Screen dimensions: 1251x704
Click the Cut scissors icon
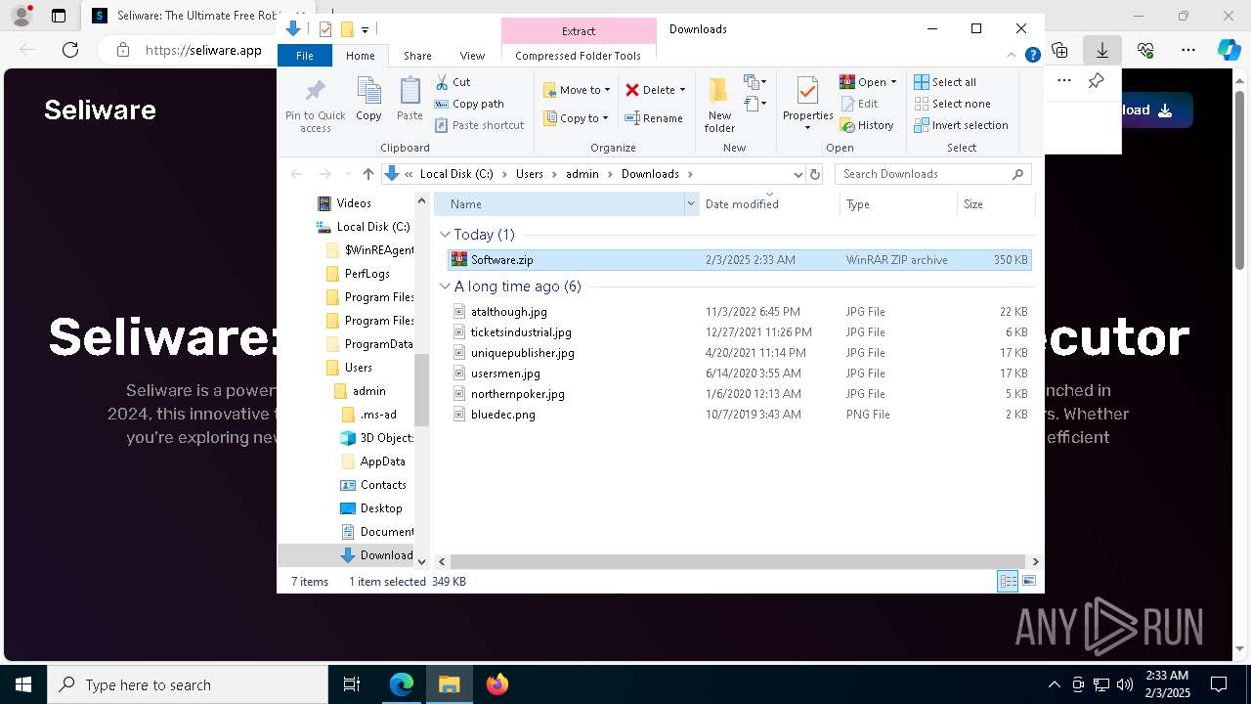tap(442, 82)
